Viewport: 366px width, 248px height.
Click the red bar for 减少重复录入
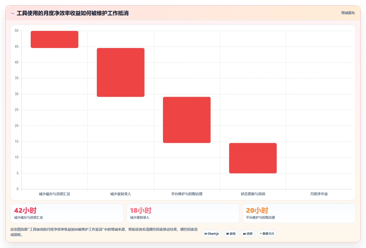(121, 72)
